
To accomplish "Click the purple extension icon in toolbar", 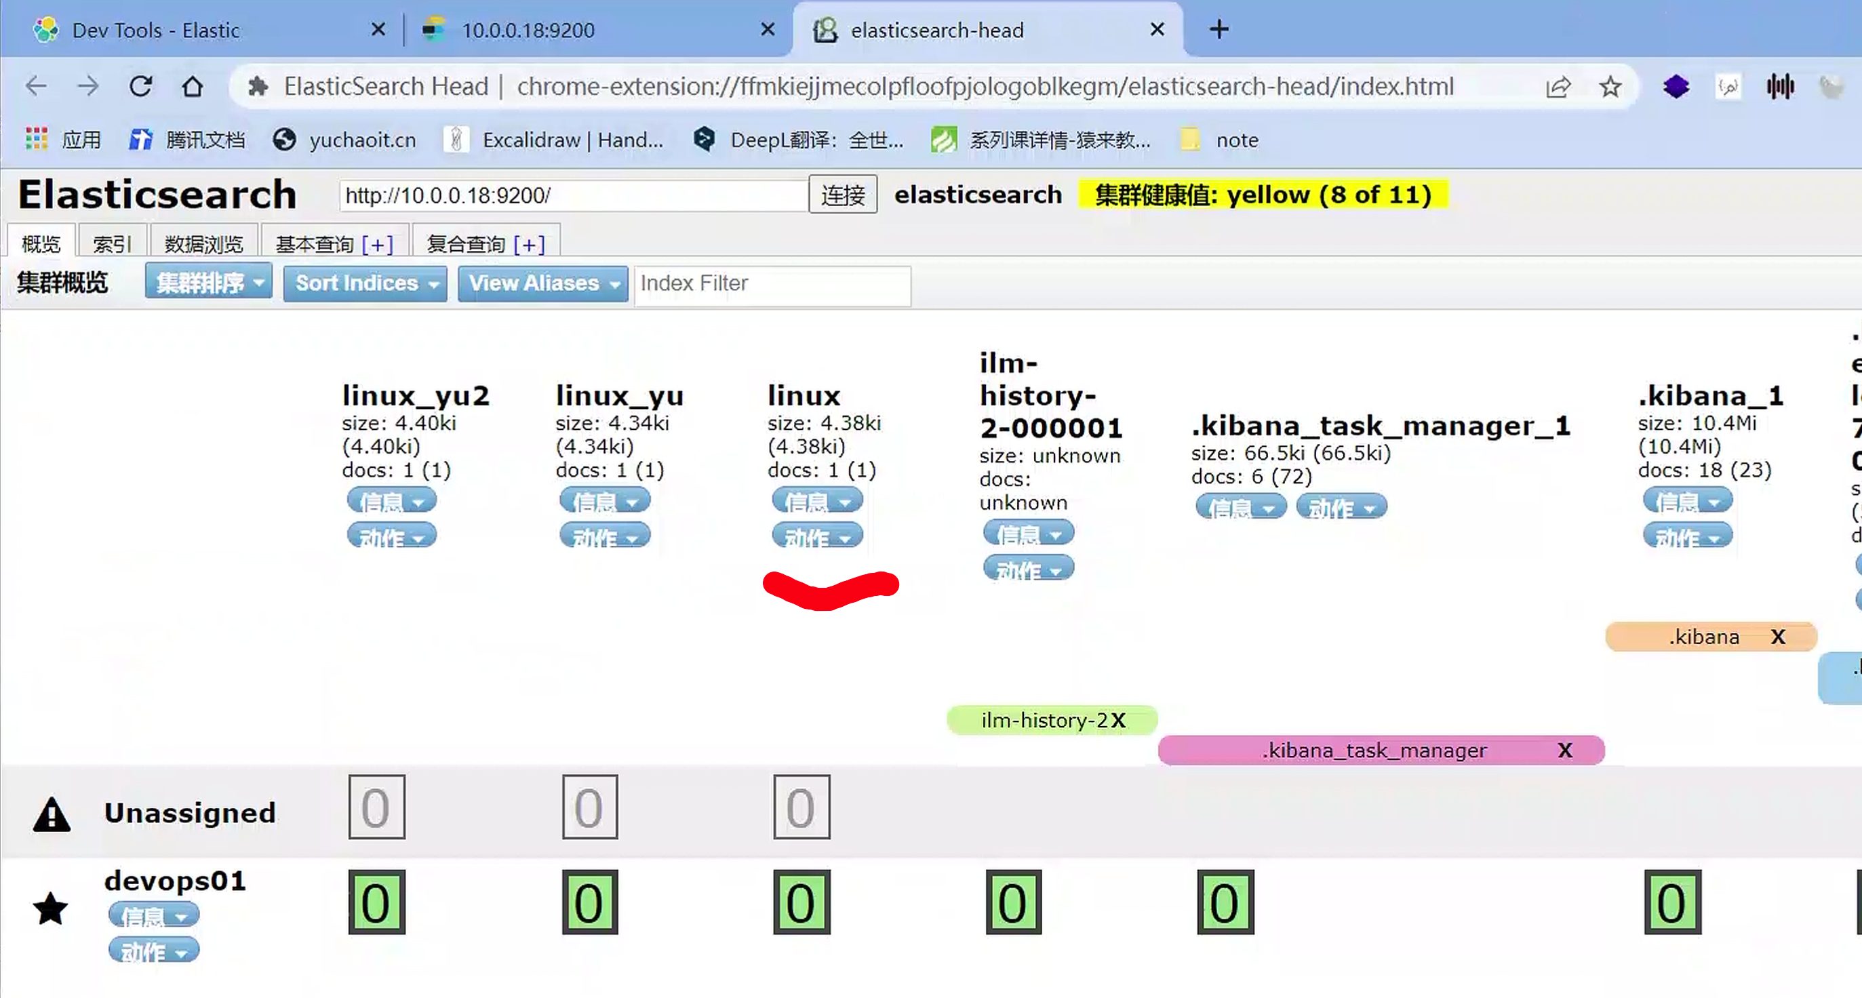I will [1676, 87].
